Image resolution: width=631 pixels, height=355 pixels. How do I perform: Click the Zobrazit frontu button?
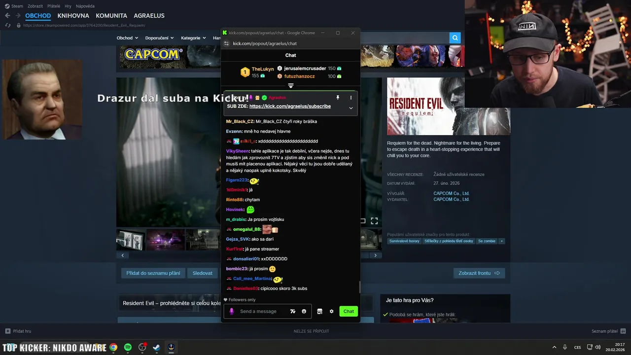tap(479, 273)
